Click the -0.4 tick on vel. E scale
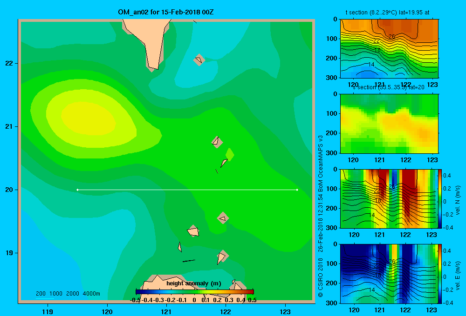 tap(448, 303)
